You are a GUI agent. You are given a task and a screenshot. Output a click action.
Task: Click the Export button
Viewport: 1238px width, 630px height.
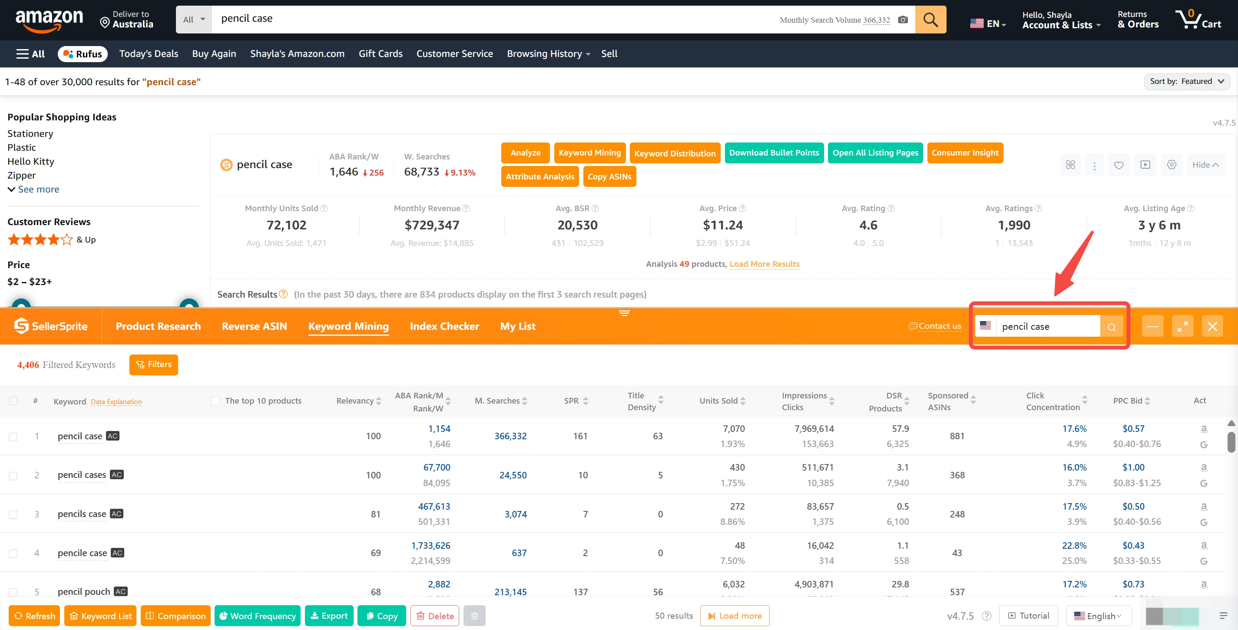[329, 616]
